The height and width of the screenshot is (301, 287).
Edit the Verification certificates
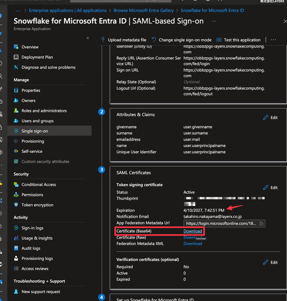[270, 262]
